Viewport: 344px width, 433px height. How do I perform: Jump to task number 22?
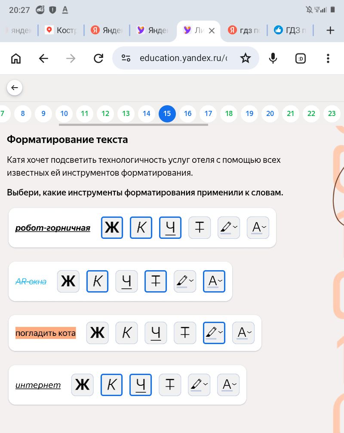point(311,113)
